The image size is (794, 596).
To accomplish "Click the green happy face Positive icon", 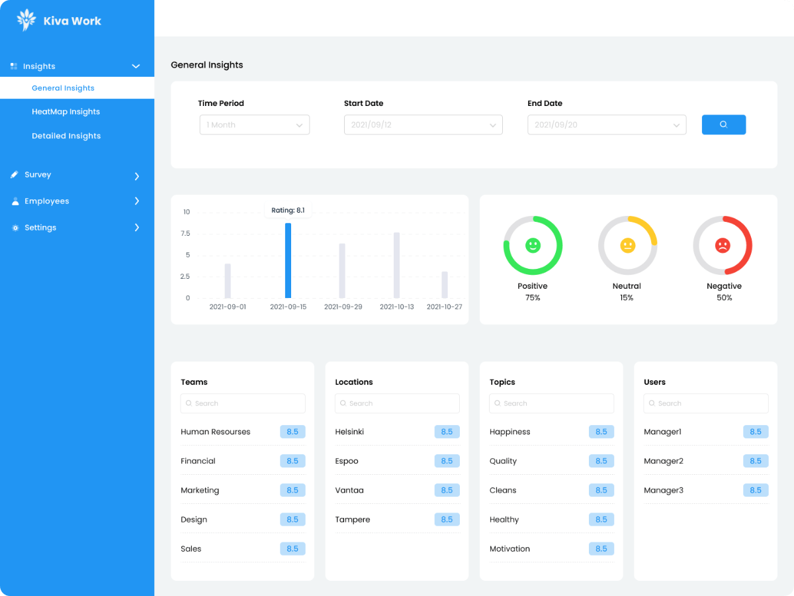I will tap(533, 246).
